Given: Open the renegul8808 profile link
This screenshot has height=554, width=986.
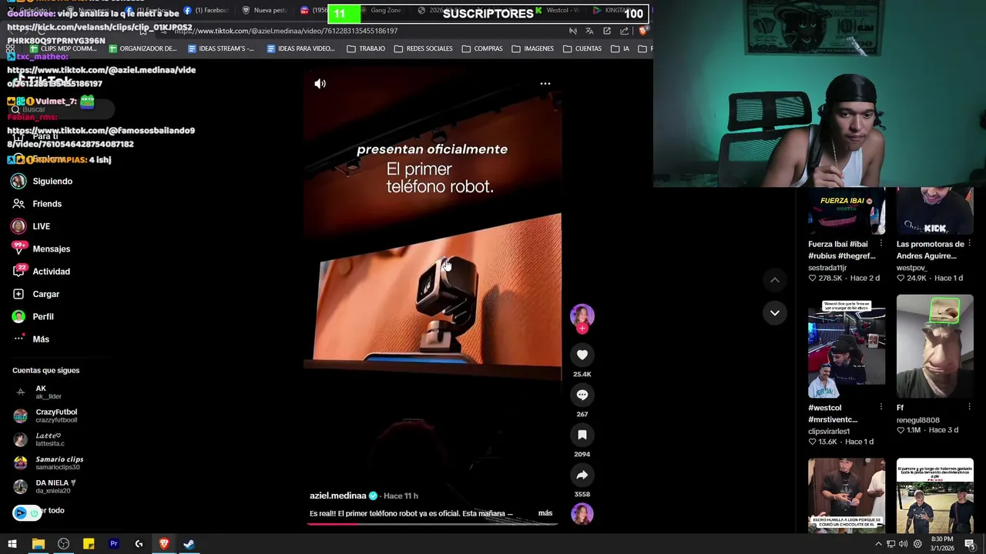Looking at the screenshot, I should click(917, 420).
